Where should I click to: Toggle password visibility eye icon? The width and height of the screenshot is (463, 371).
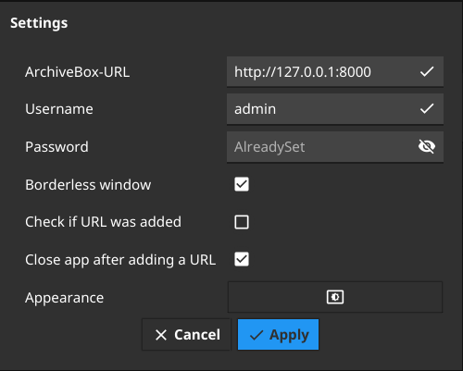coord(427,146)
